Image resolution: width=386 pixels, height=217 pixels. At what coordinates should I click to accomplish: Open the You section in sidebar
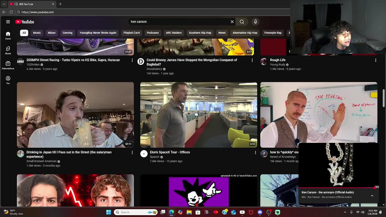tap(8, 80)
